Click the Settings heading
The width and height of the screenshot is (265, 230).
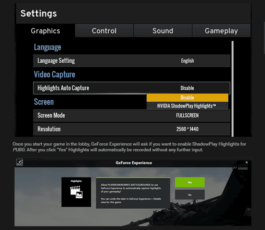[39, 14]
